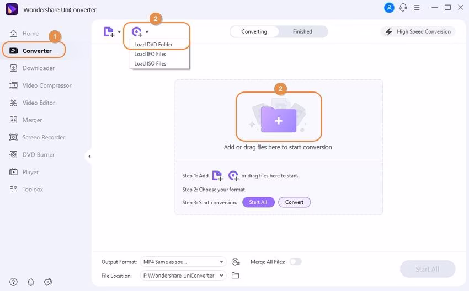Select Load ISO Files menu entry
This screenshot has height=291, width=469.
point(150,63)
